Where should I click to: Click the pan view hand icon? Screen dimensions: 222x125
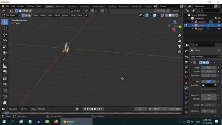179,41
